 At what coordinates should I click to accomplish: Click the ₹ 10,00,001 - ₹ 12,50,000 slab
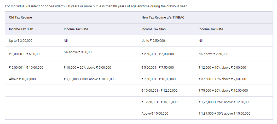pyautogui.click(x=159, y=91)
